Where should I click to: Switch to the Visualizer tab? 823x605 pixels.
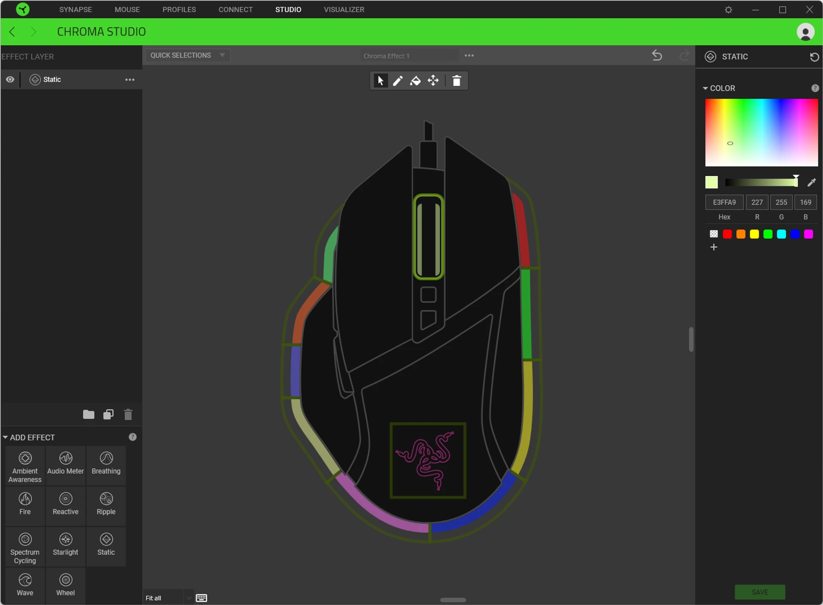point(344,9)
